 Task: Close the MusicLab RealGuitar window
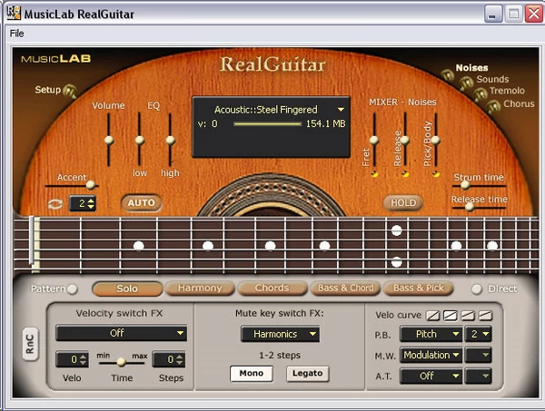[x=533, y=15]
